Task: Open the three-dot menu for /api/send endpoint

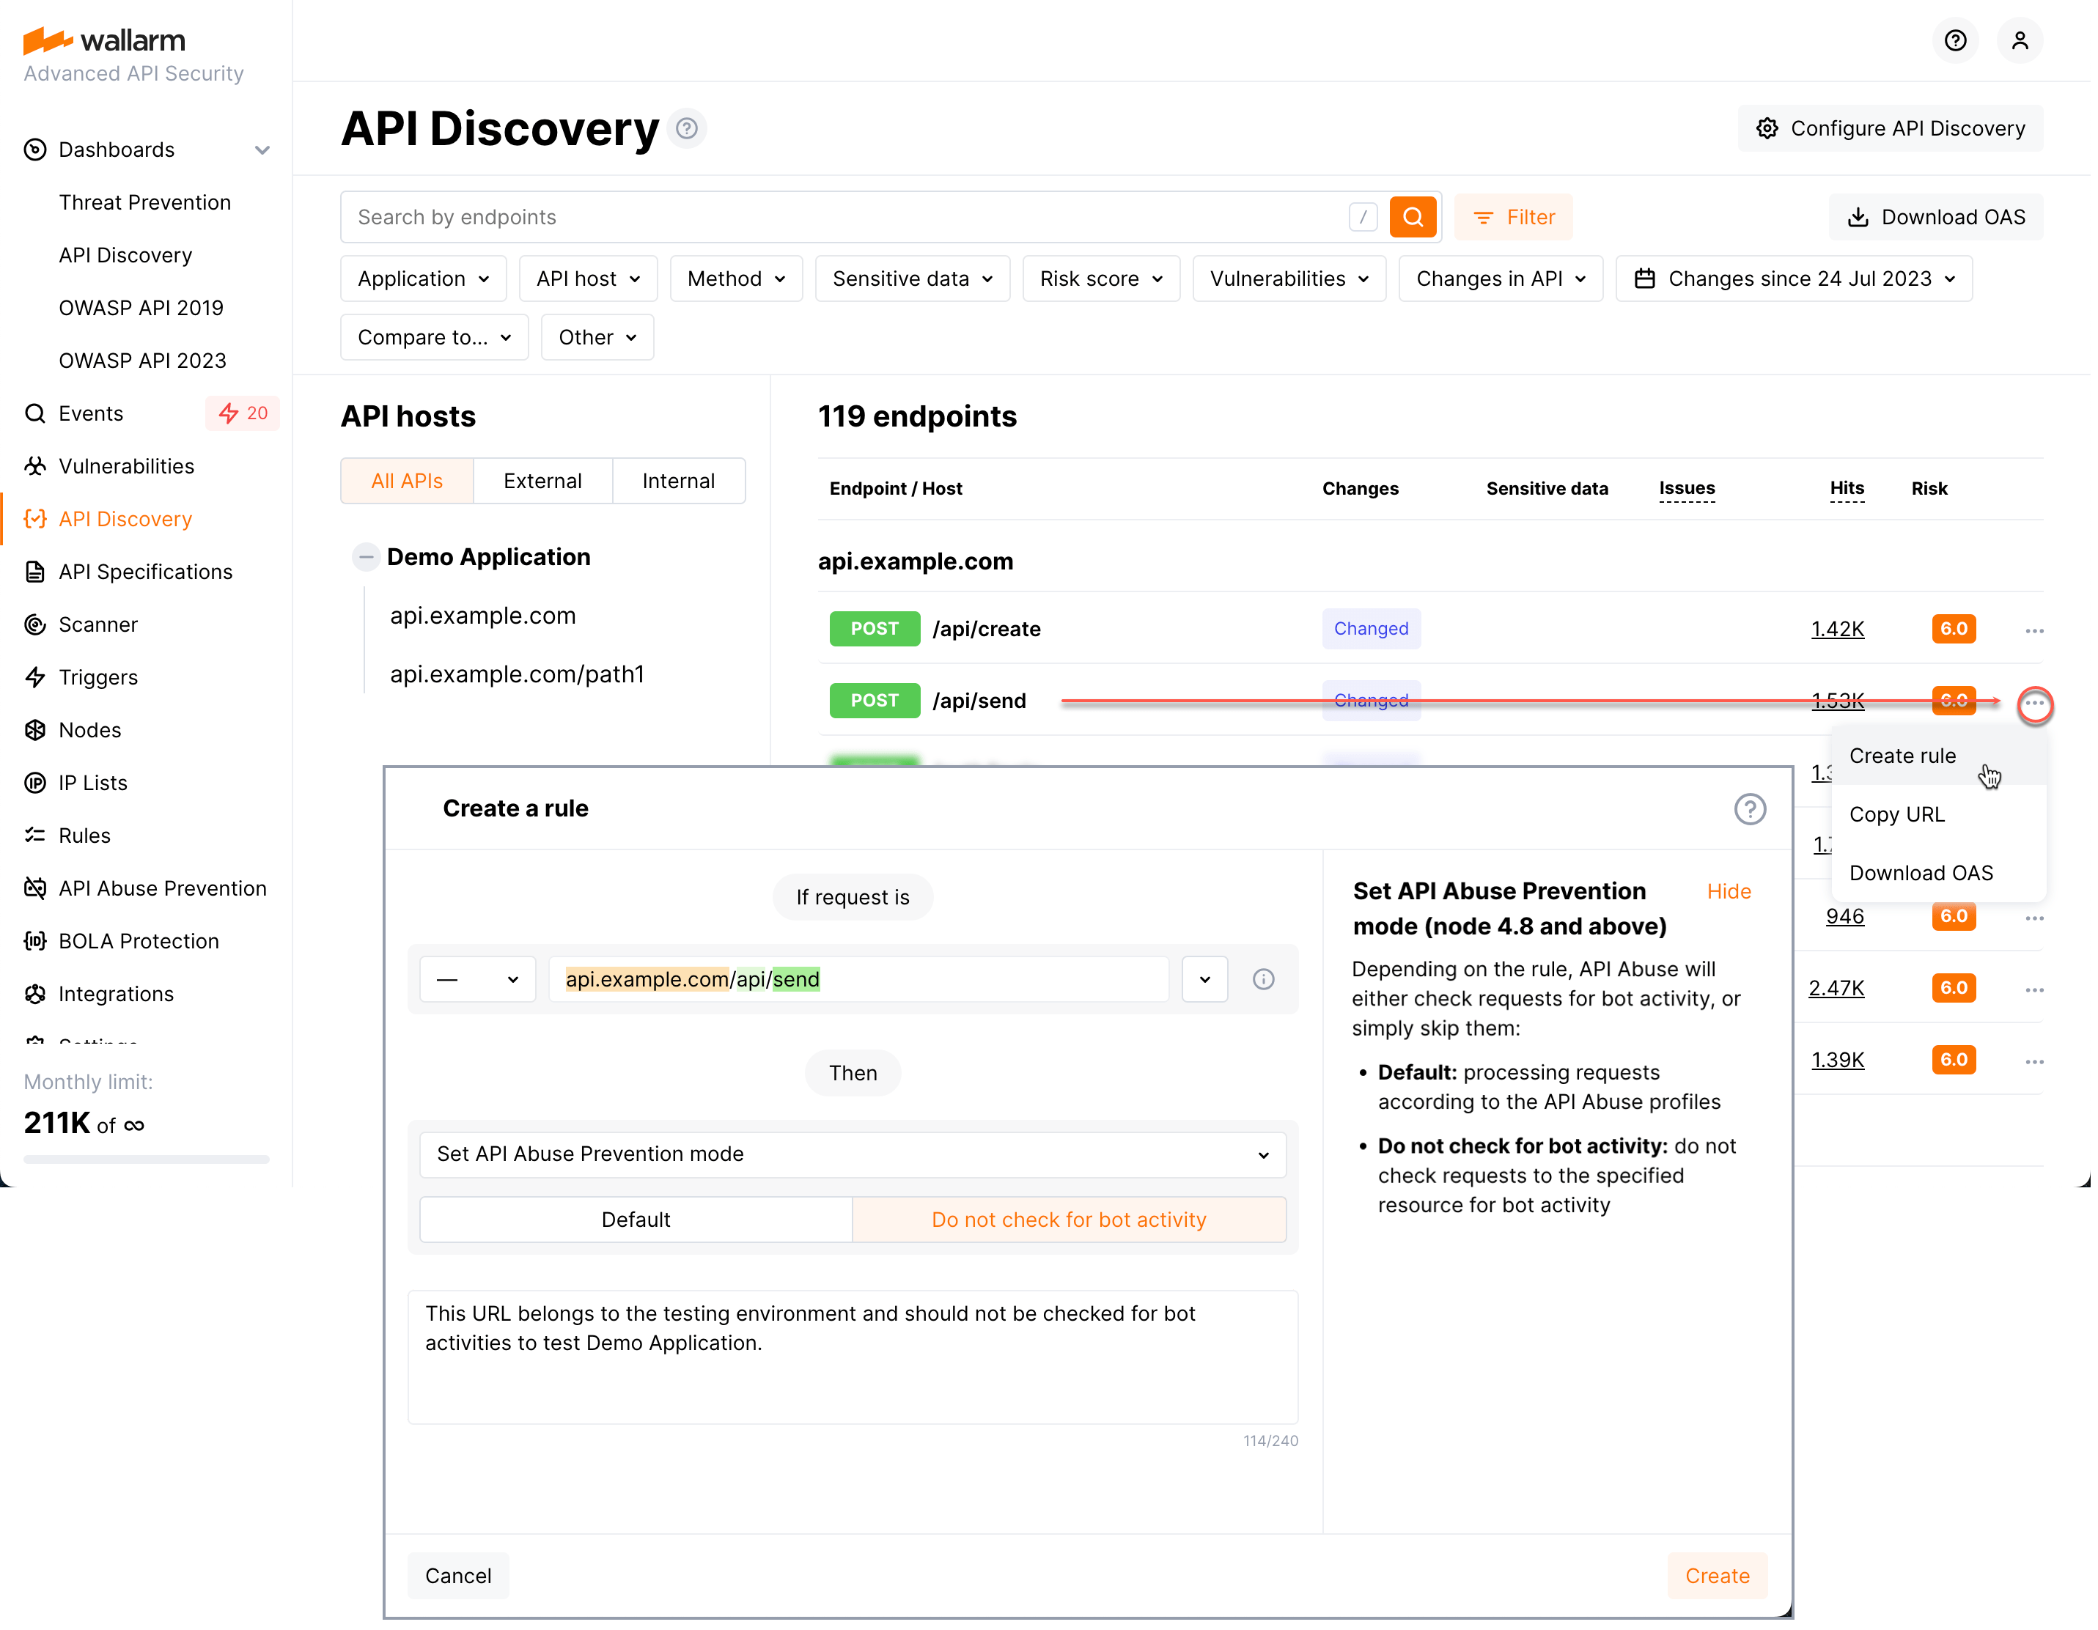Action: (2035, 705)
